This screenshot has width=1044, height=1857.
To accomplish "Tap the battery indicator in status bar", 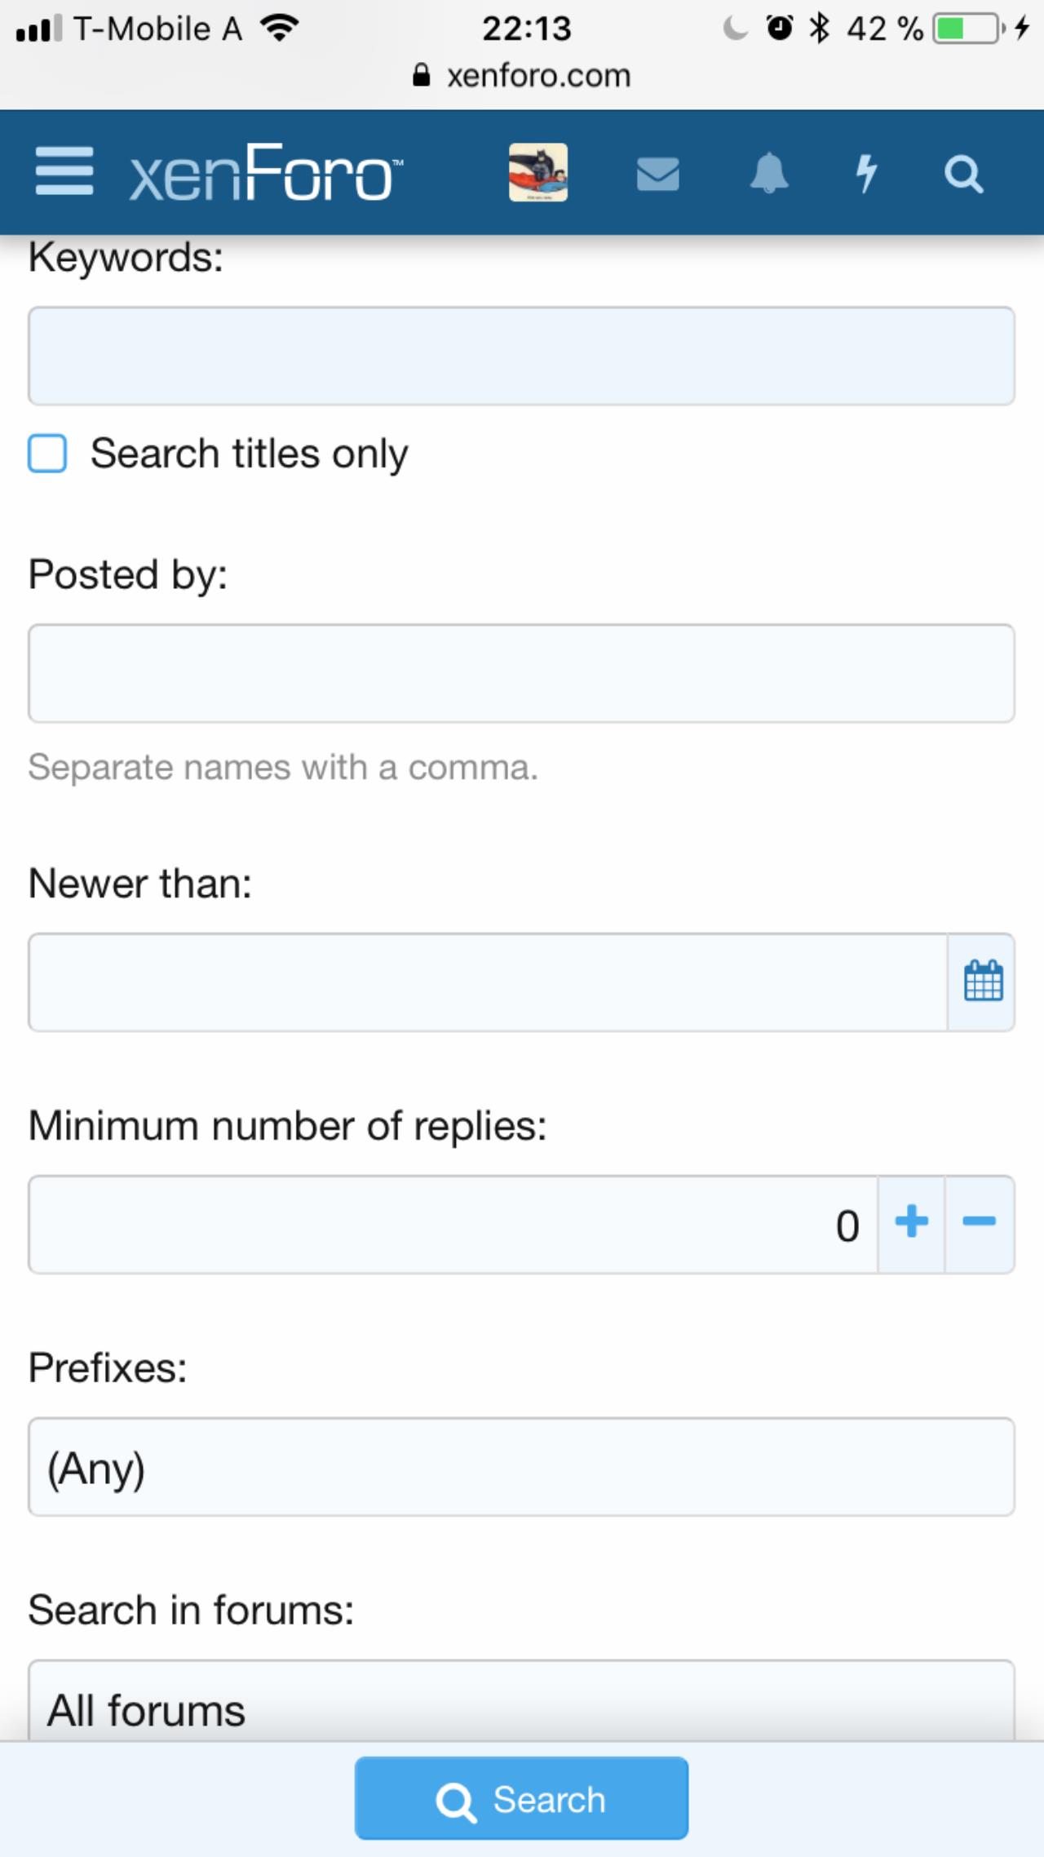I will point(967,29).
